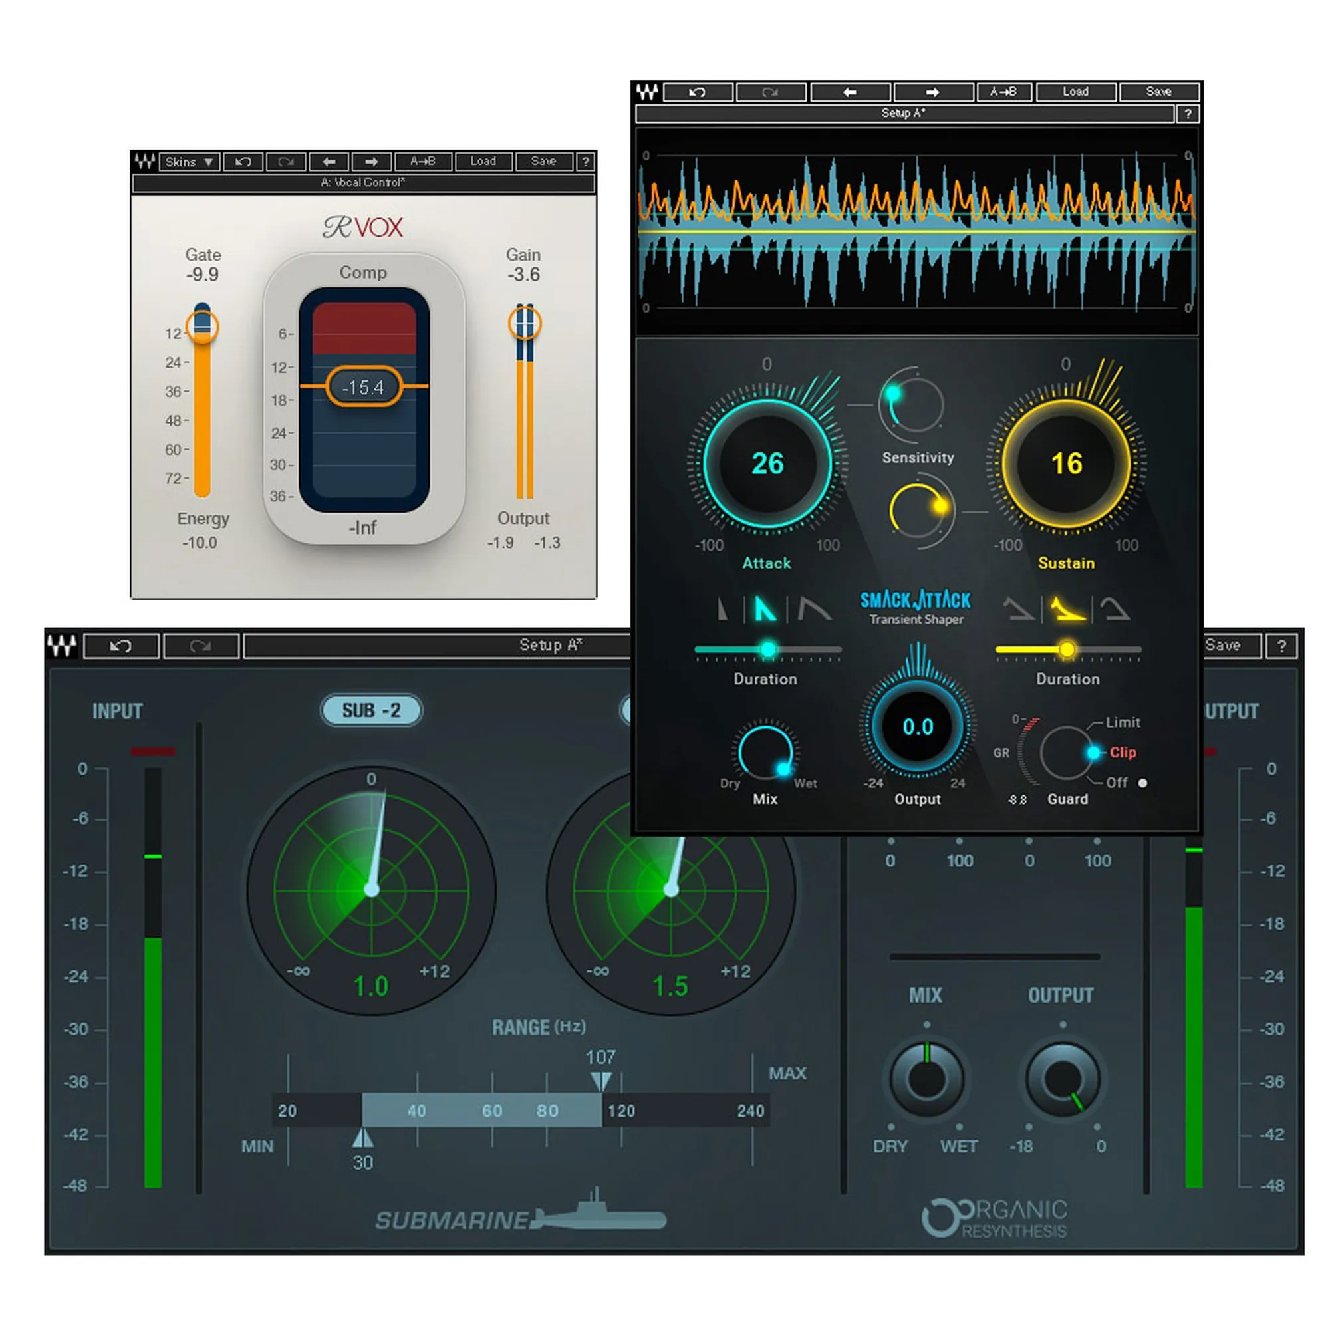The width and height of the screenshot is (1330, 1330).
Task: Set Guard mode to Clip
Action: pyautogui.click(x=1123, y=752)
